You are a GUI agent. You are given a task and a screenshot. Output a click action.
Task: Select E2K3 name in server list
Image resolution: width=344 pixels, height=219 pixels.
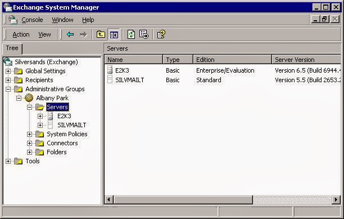[122, 70]
